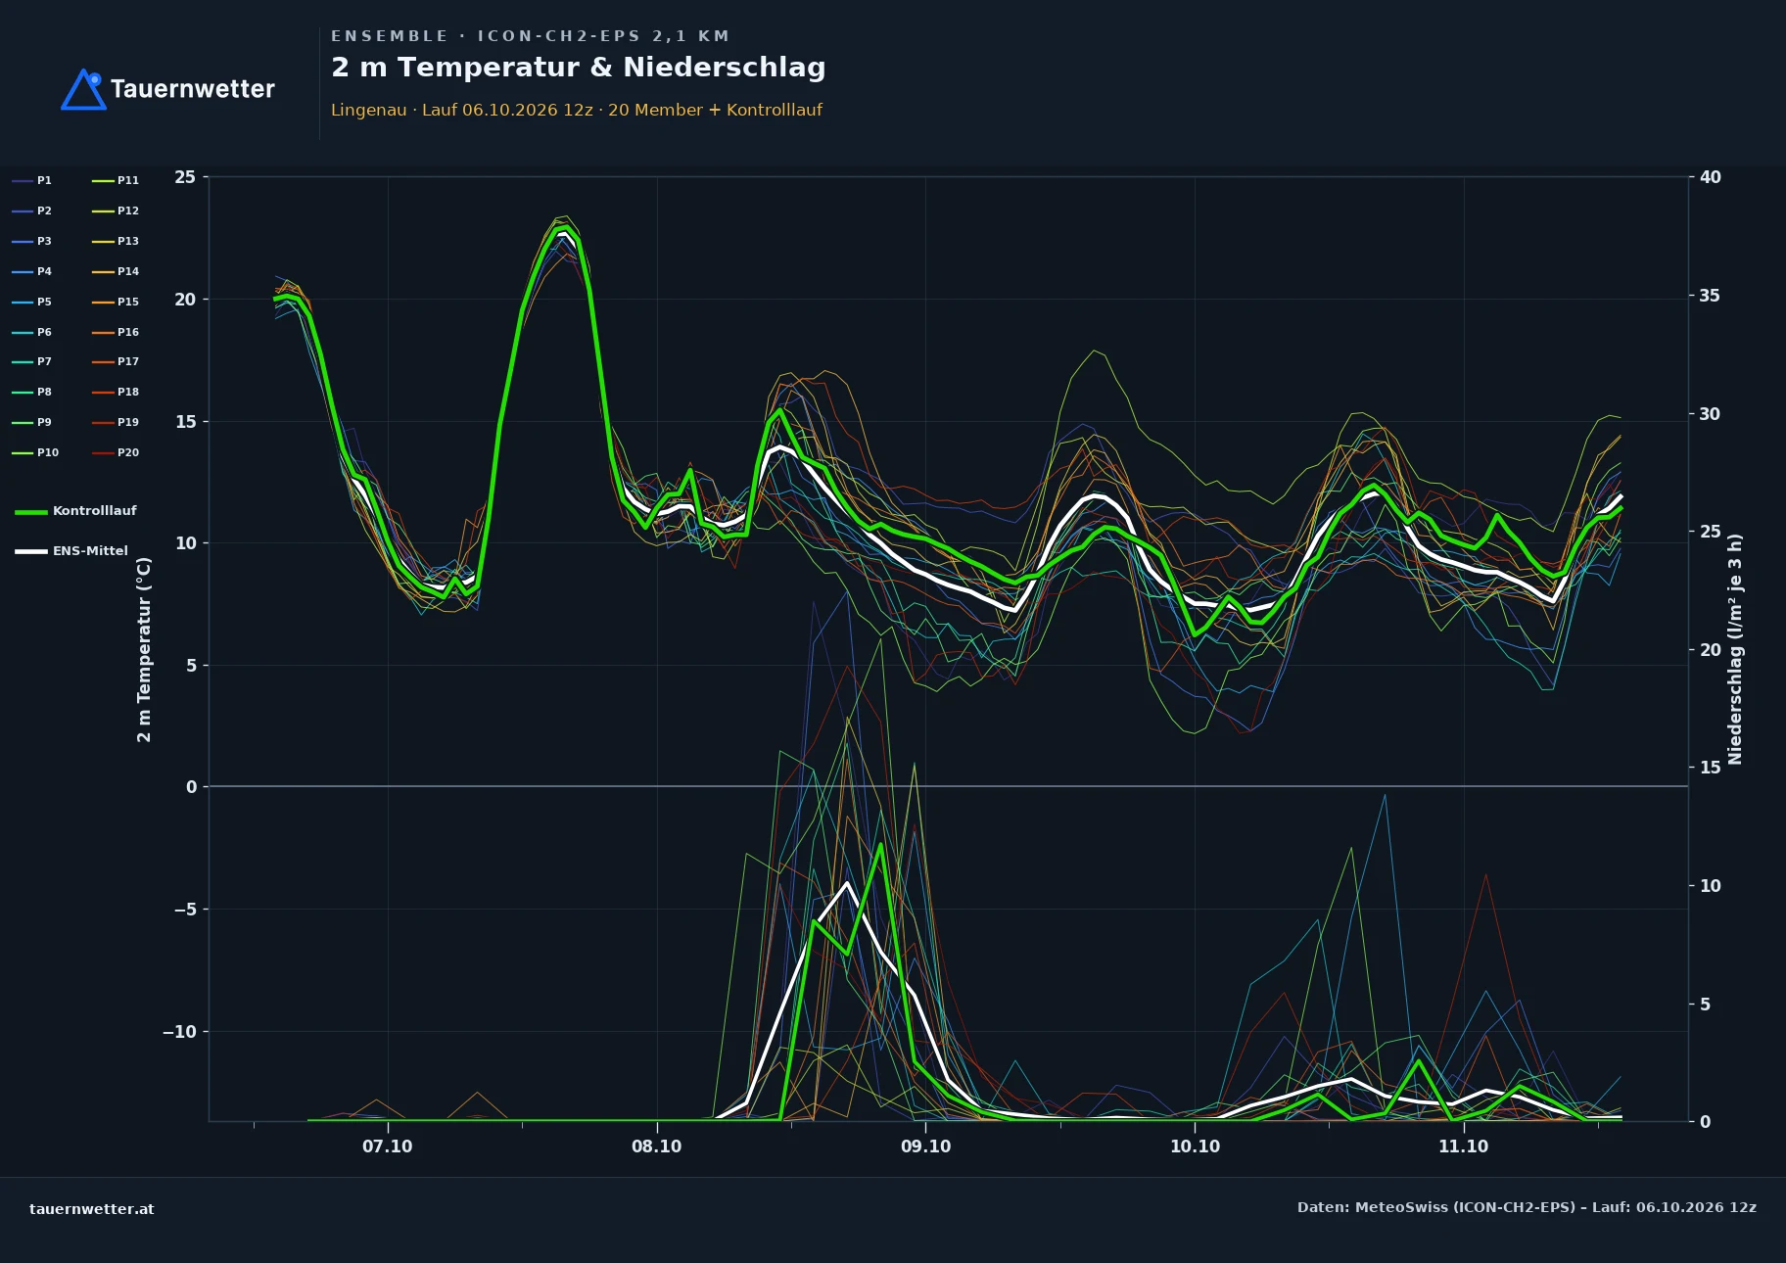This screenshot has width=1786, height=1263.
Task: Click the Tauernwetter mountain logo icon
Action: tap(83, 89)
